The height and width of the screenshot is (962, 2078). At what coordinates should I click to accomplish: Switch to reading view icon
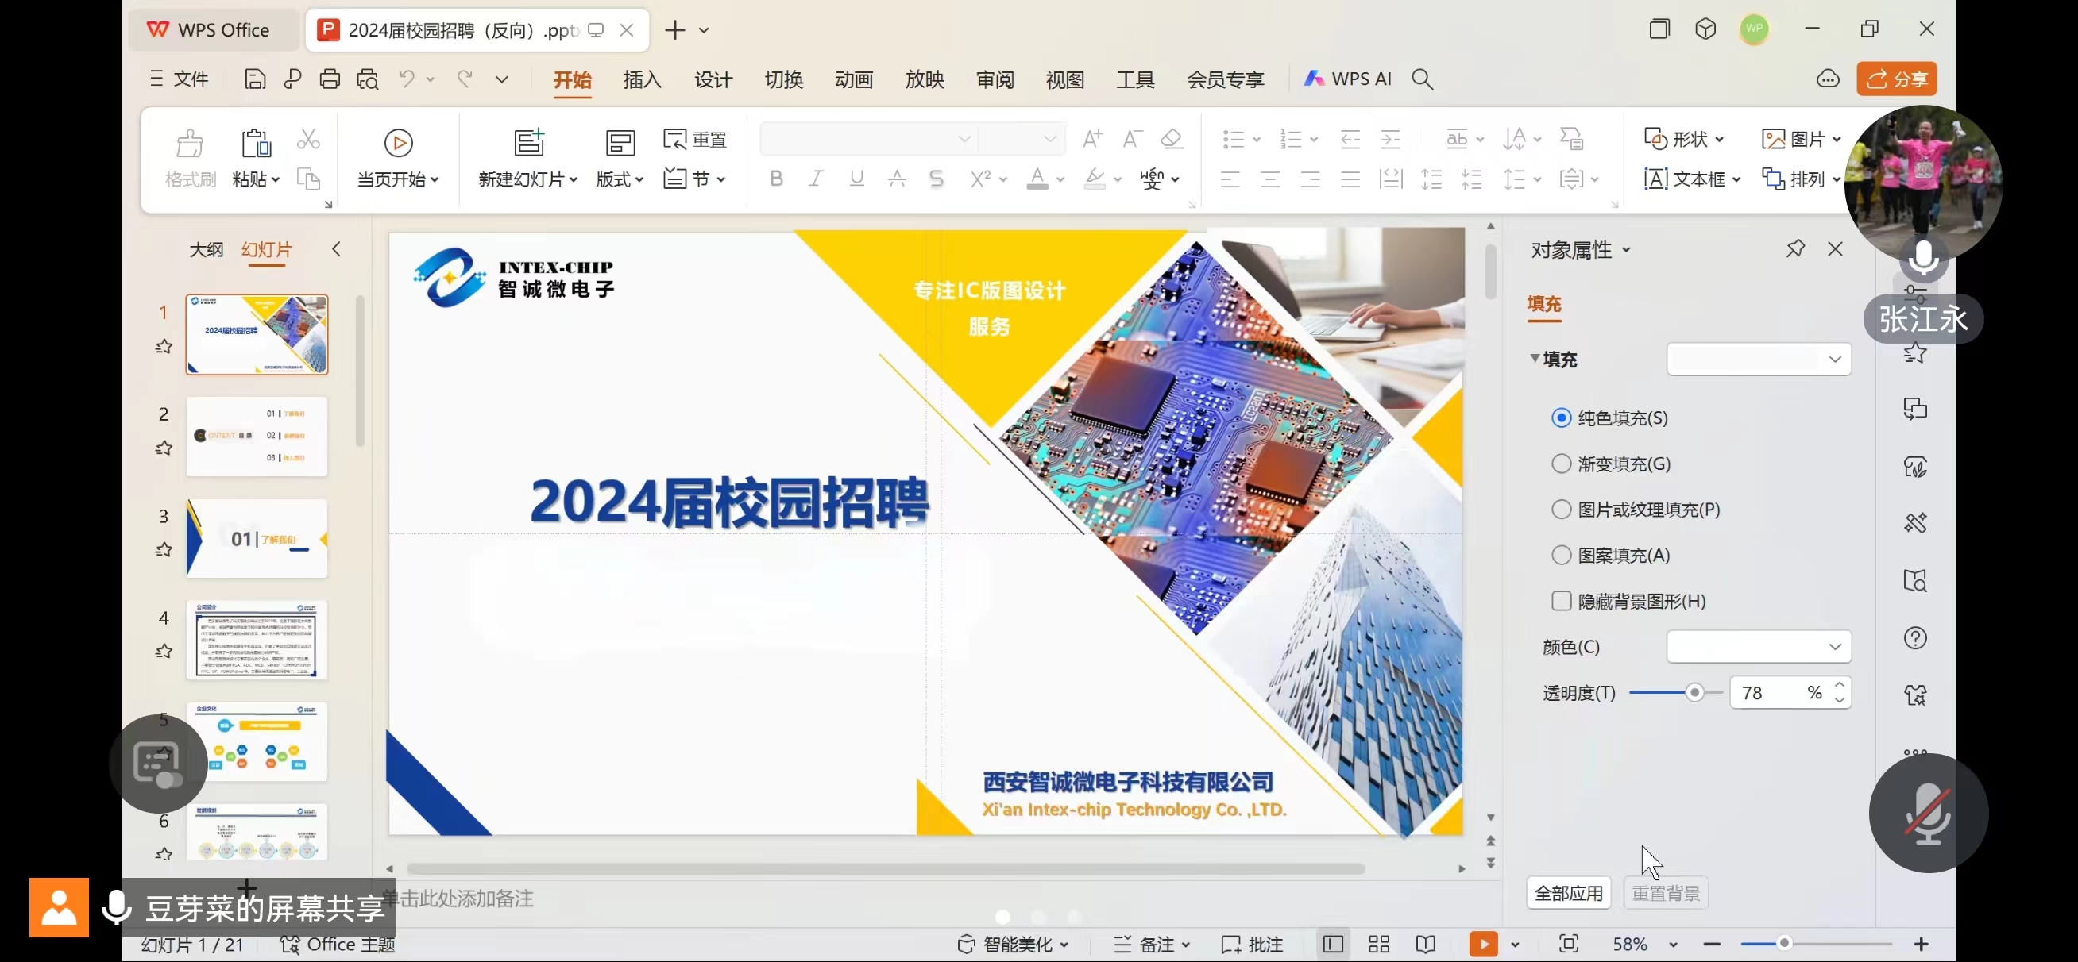[x=1425, y=945]
